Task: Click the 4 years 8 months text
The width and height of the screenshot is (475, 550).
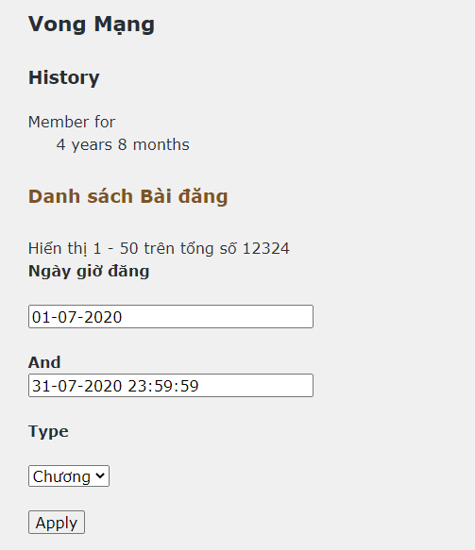Action: 123,145
